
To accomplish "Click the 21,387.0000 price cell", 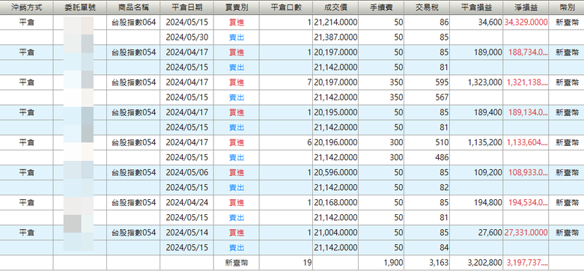I will (x=335, y=37).
